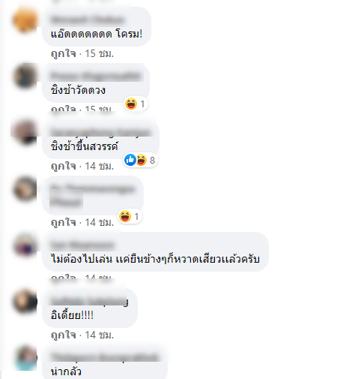Open the 14 ชม. timestamp under "อิเตี้ยย!!!!"
The height and width of the screenshot is (379, 352).
click(100, 335)
